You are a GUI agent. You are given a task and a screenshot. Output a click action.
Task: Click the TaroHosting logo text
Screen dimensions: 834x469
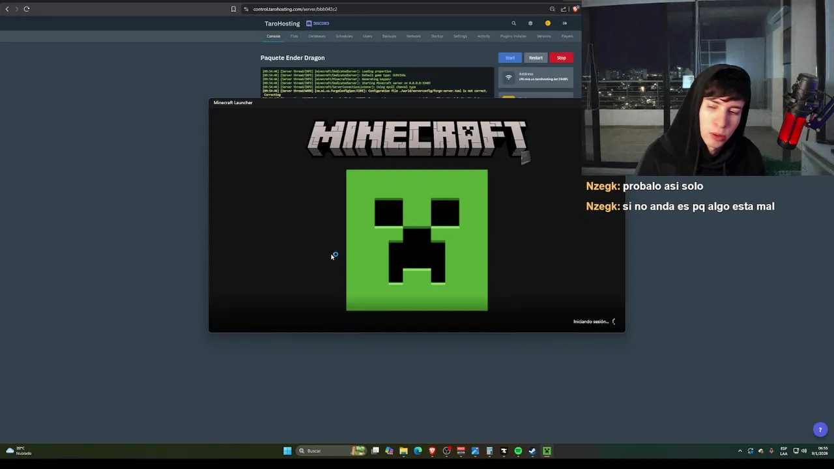point(282,23)
